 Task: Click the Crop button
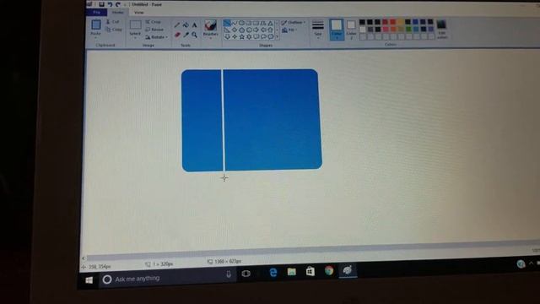point(154,22)
